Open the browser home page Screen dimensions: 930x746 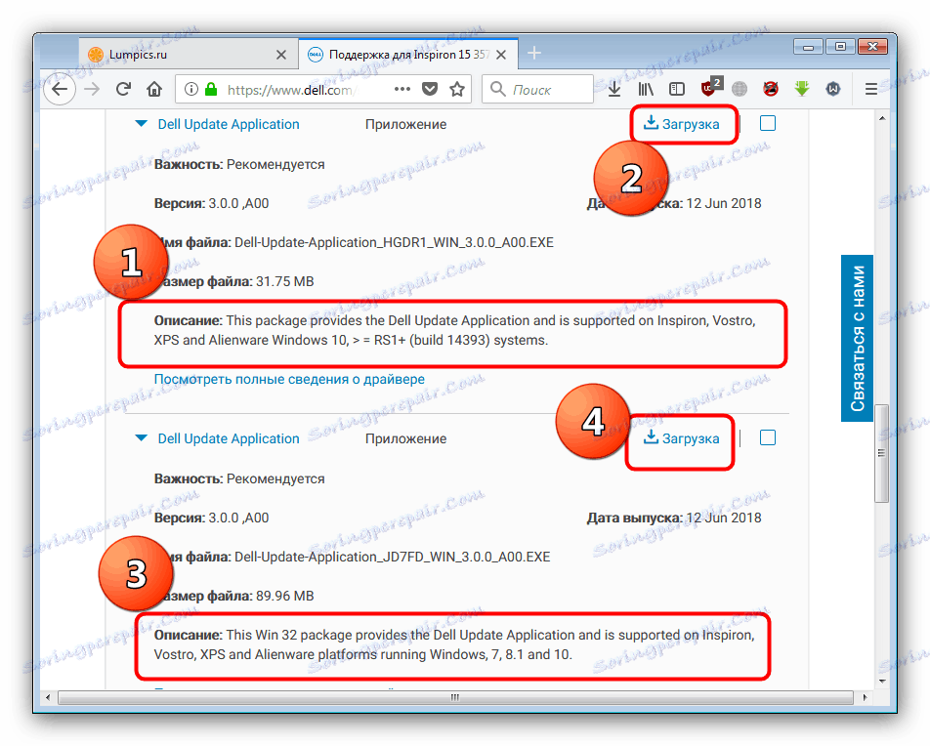[x=154, y=89]
